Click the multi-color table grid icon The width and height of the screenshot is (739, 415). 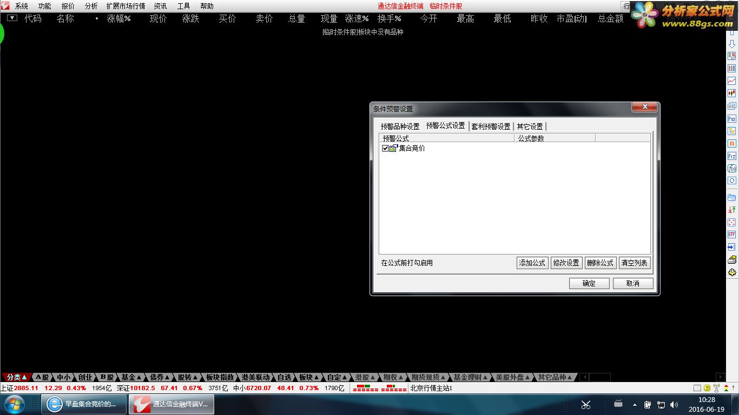tap(732, 69)
